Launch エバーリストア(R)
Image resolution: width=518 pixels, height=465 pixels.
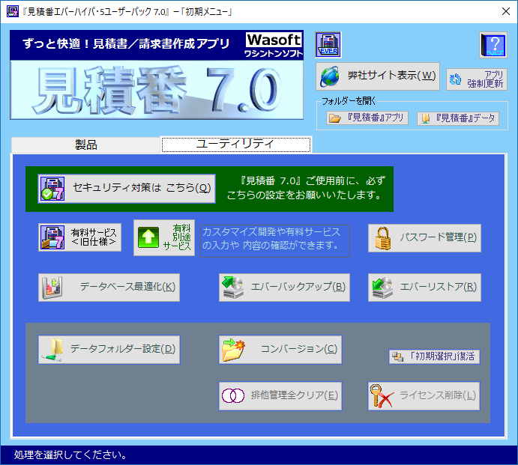click(x=424, y=287)
